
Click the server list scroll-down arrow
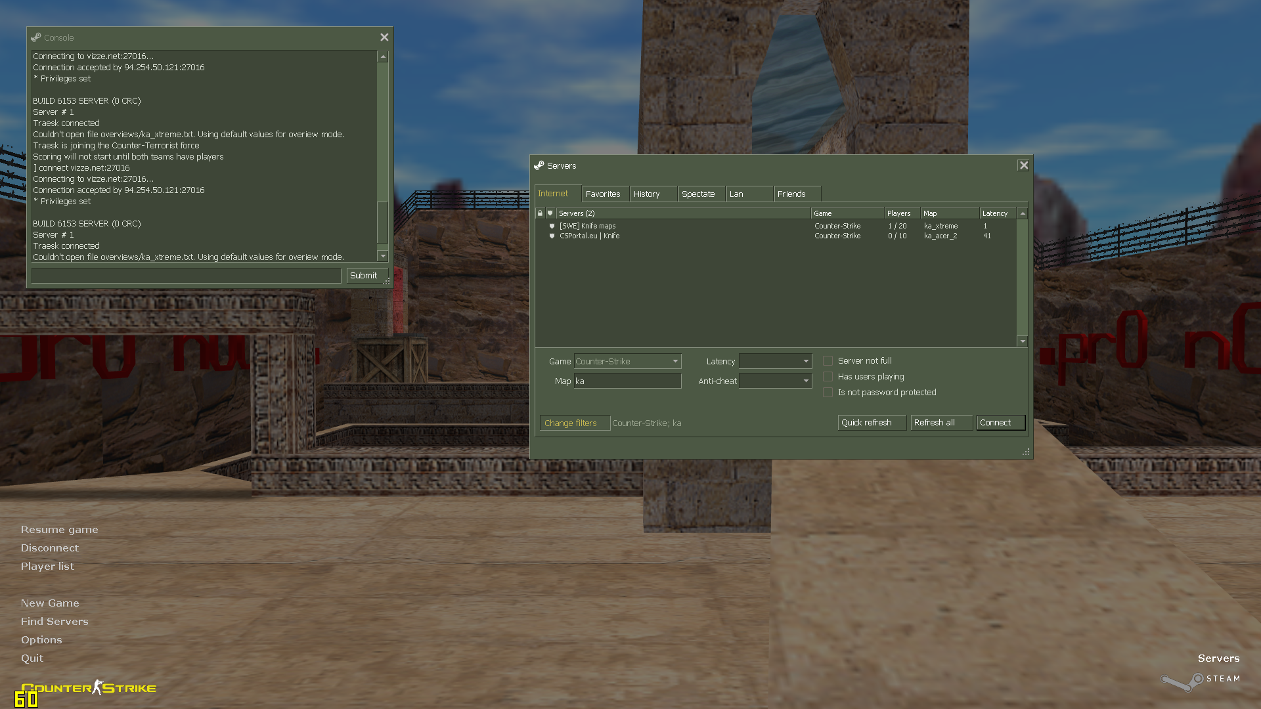pos(1023,341)
